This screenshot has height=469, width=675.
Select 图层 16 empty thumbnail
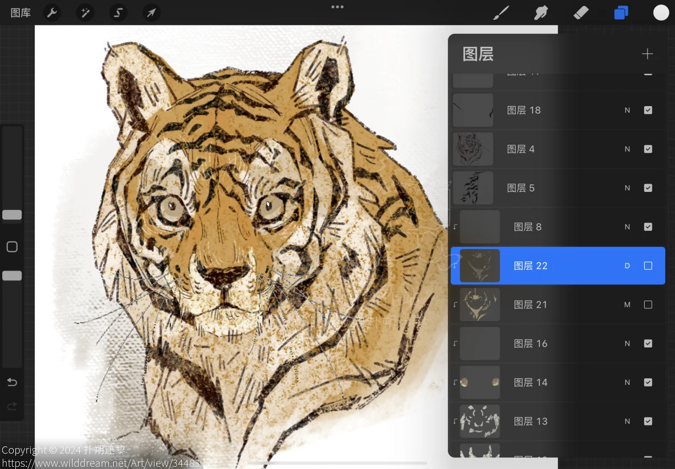coord(480,344)
